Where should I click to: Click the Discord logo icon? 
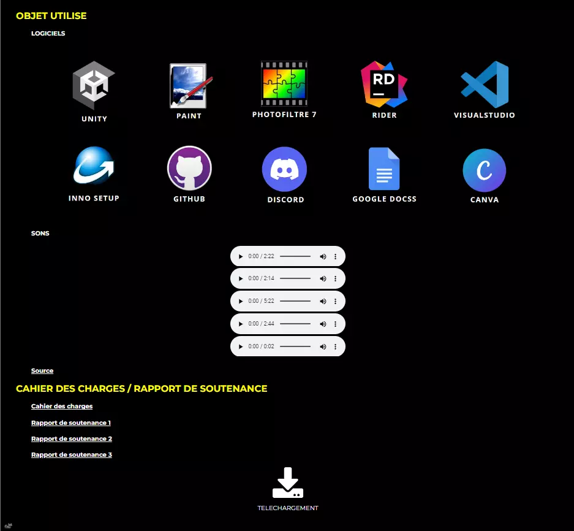[284, 169]
